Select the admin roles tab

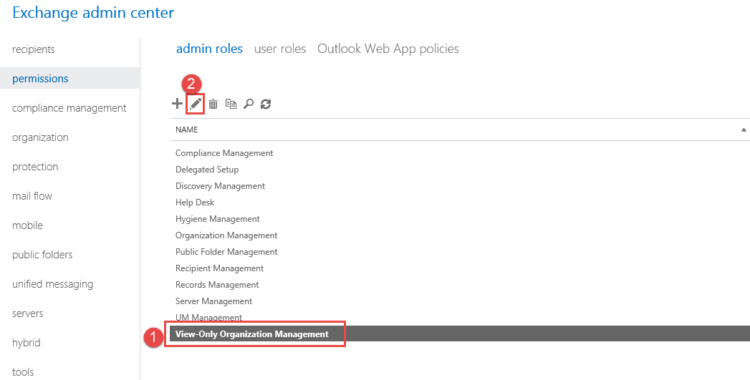point(209,49)
